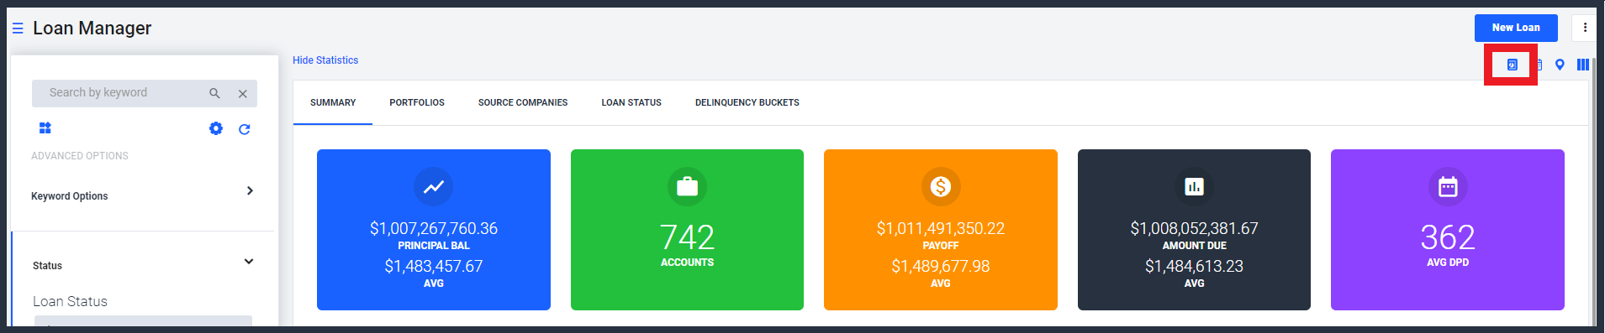Collapse the Status section chevron
This screenshot has height=333, width=1605.
tap(249, 261)
